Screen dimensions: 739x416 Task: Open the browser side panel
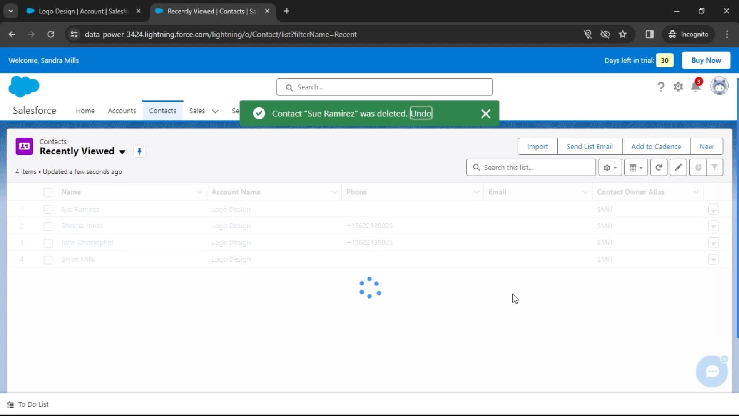[650, 34]
